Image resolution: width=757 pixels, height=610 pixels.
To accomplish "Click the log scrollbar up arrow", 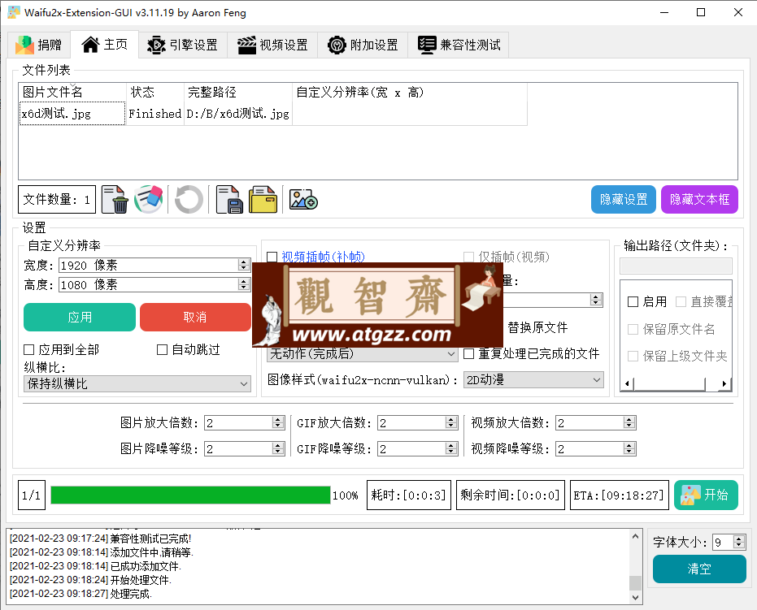I will [635, 536].
